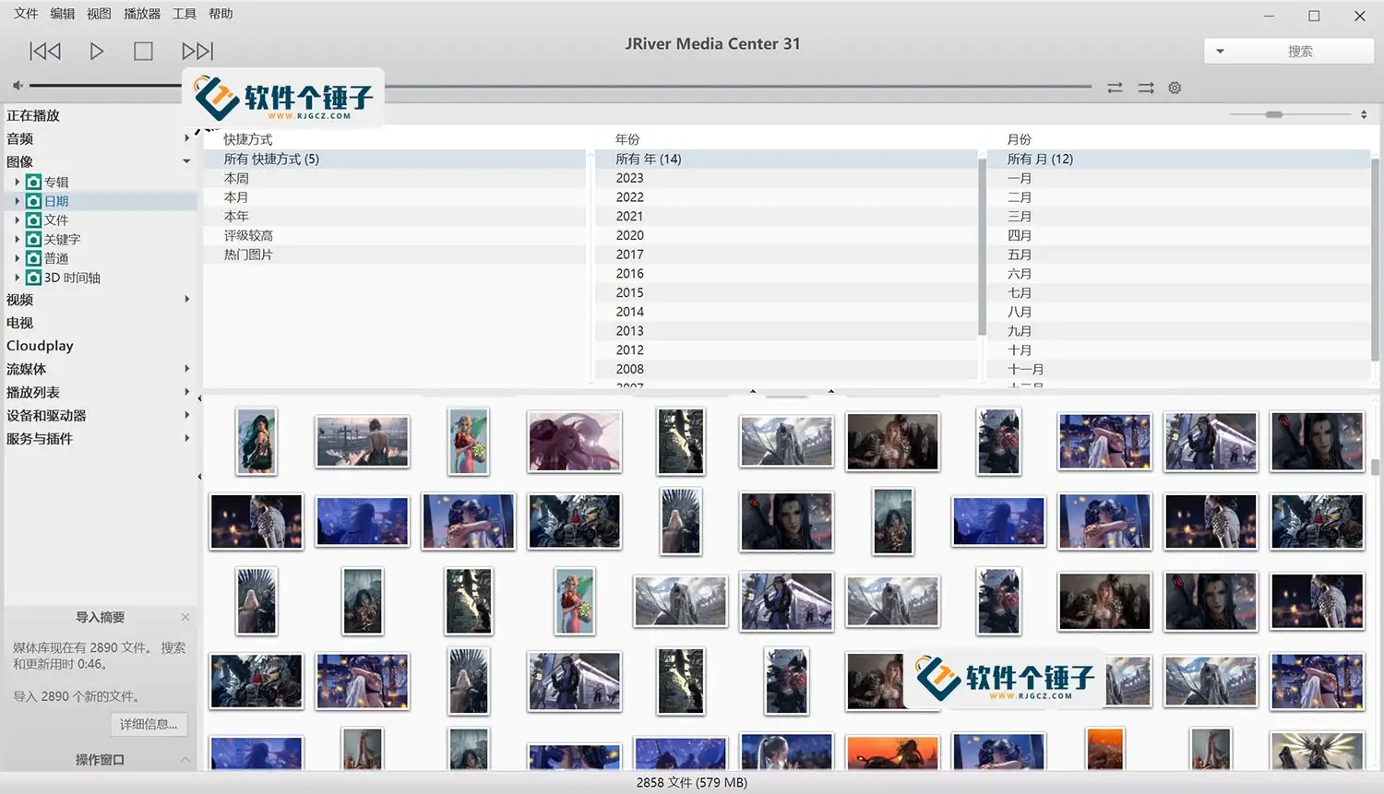The height and width of the screenshot is (794, 1384).
Task: Mute audio via the speaker icon
Action: 17,86
